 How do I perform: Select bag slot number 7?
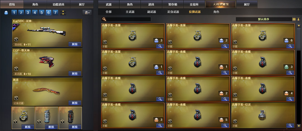click(55, 13)
